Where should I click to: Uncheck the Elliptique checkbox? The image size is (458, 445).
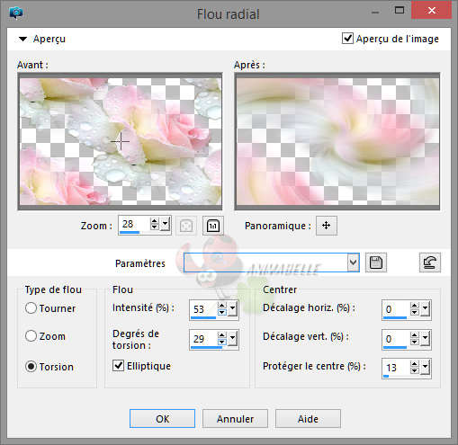pyautogui.click(x=119, y=366)
